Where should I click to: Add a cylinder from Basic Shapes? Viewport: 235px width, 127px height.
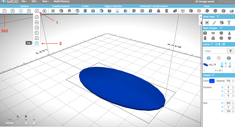(205, 38)
